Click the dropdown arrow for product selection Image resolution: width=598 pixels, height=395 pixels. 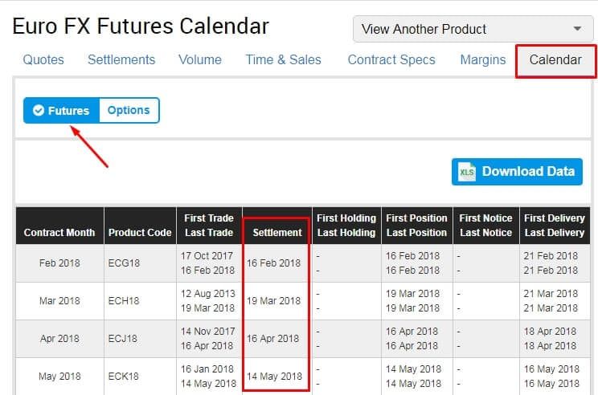[x=577, y=29]
